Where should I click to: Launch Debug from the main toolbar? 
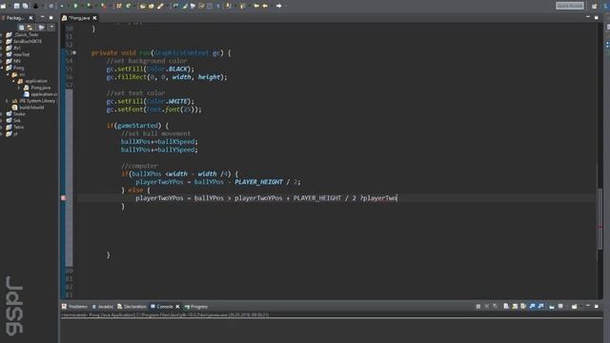62,6
